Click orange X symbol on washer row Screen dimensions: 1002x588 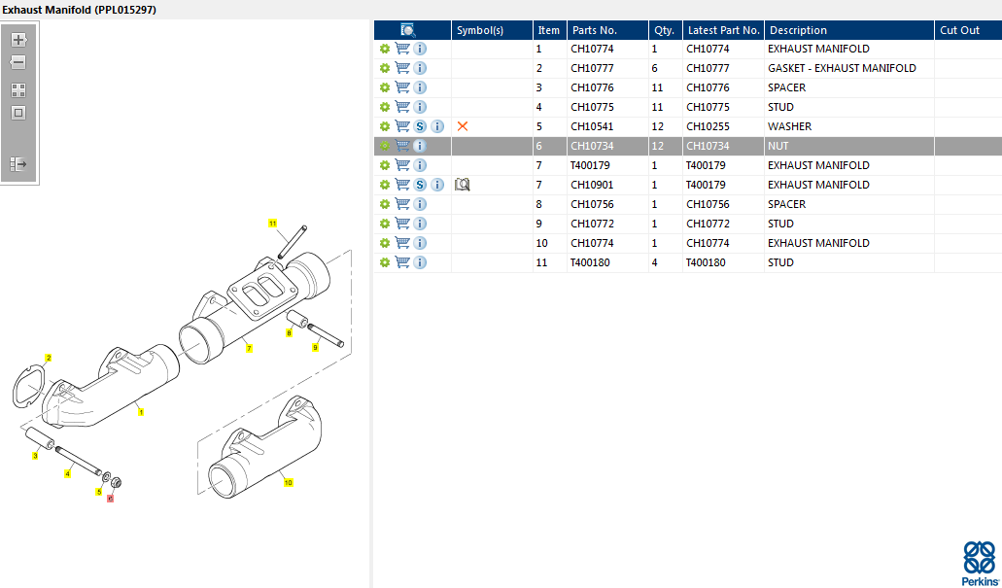click(463, 126)
